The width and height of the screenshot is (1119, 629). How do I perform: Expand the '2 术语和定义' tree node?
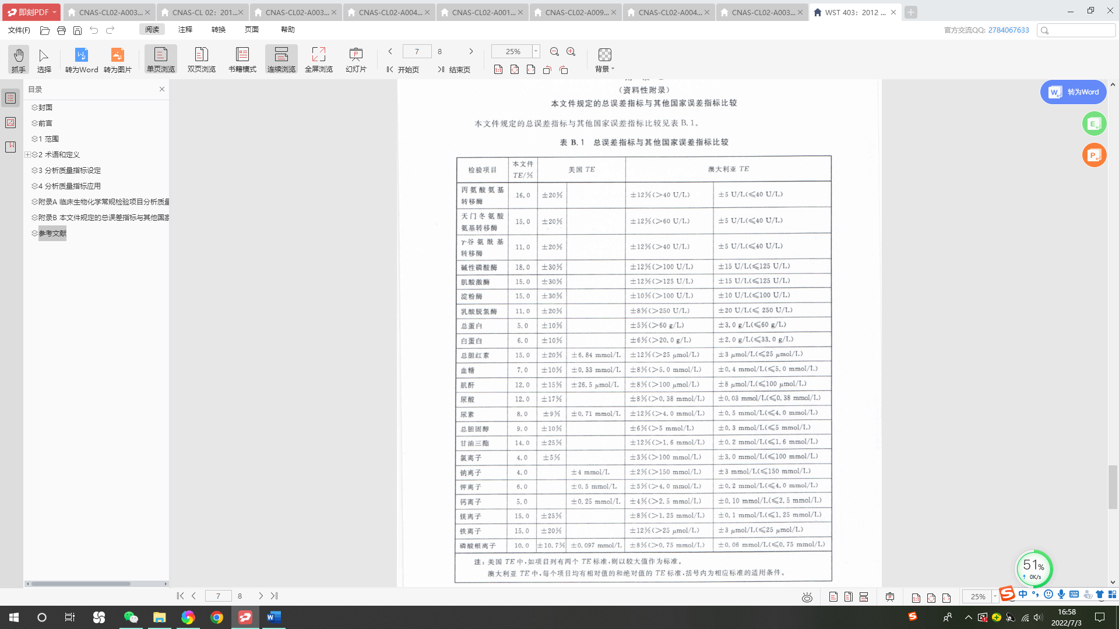27,155
